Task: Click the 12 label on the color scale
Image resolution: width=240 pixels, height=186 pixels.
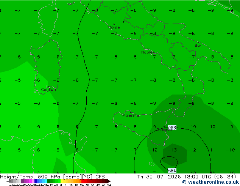Action: [x=71, y=185]
